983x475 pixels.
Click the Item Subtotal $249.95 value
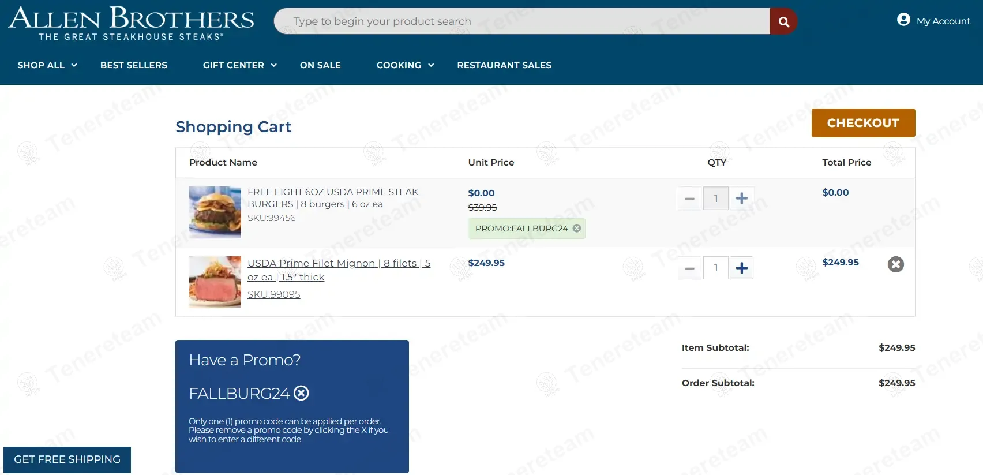896,347
